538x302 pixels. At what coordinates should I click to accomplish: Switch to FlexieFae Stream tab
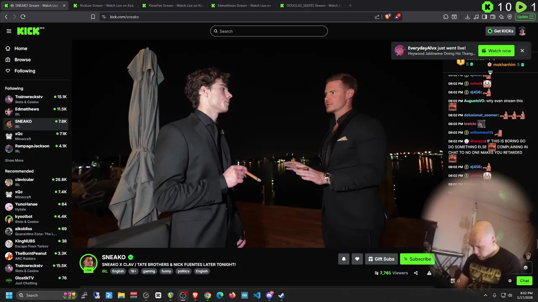(x=172, y=5)
